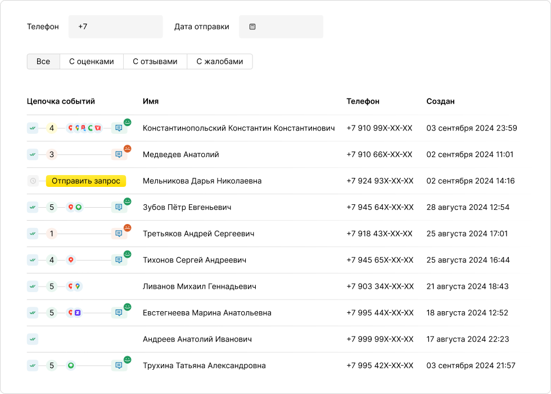Image resolution: width=551 pixels, height=394 pixels.
Task: Click delivered double-check icon in Евстегнеева Марина row
Action: click(33, 313)
